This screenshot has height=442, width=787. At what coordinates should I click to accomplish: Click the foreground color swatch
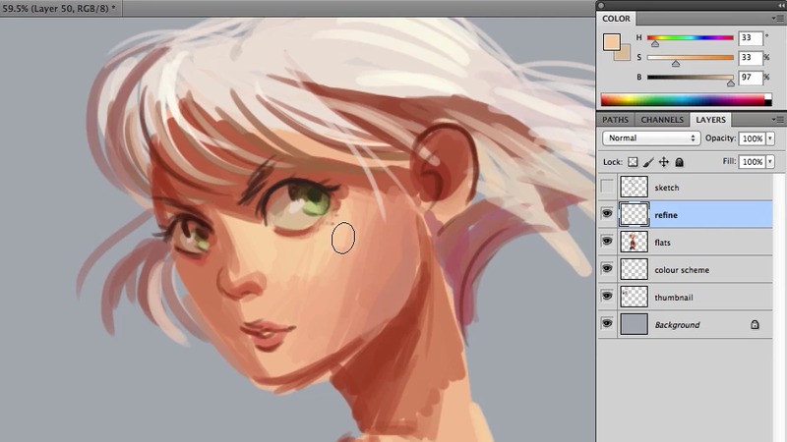click(x=612, y=42)
